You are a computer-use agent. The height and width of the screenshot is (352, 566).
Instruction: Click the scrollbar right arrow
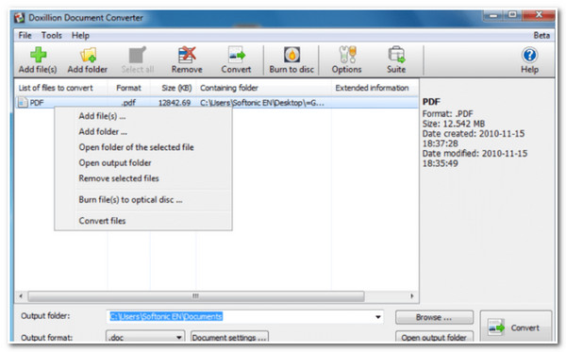pyautogui.click(x=412, y=296)
